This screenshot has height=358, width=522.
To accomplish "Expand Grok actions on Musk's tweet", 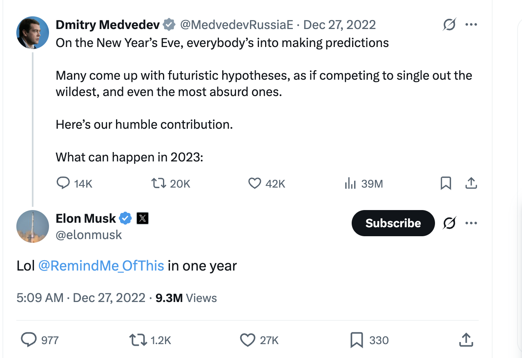I will [449, 223].
